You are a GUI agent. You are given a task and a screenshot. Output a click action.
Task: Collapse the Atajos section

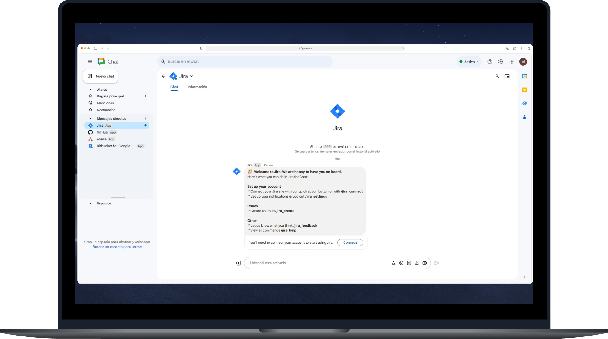[x=90, y=90]
